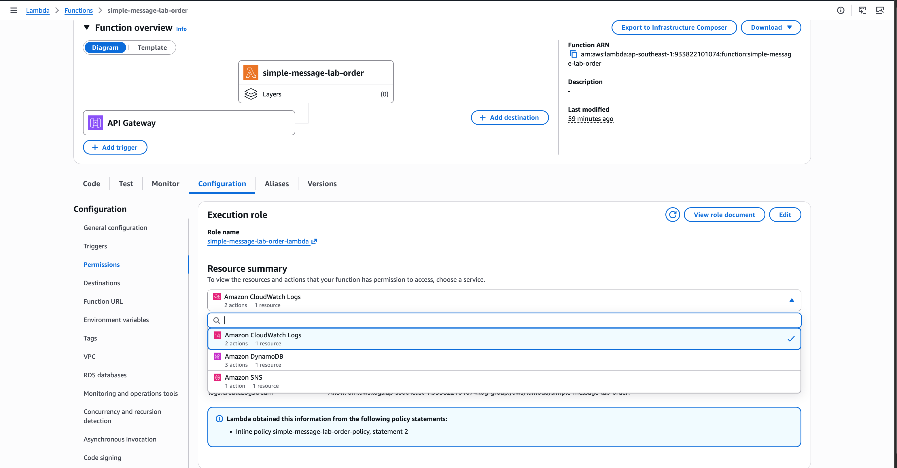The height and width of the screenshot is (468, 897).
Task: Click the Layers stack icon
Action: pos(251,94)
